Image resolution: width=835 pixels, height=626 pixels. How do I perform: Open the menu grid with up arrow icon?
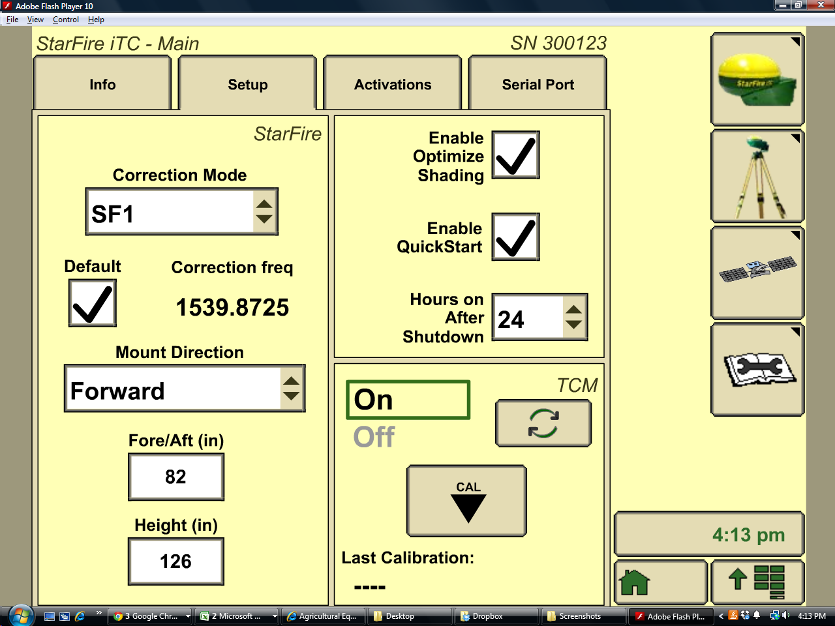point(757,582)
